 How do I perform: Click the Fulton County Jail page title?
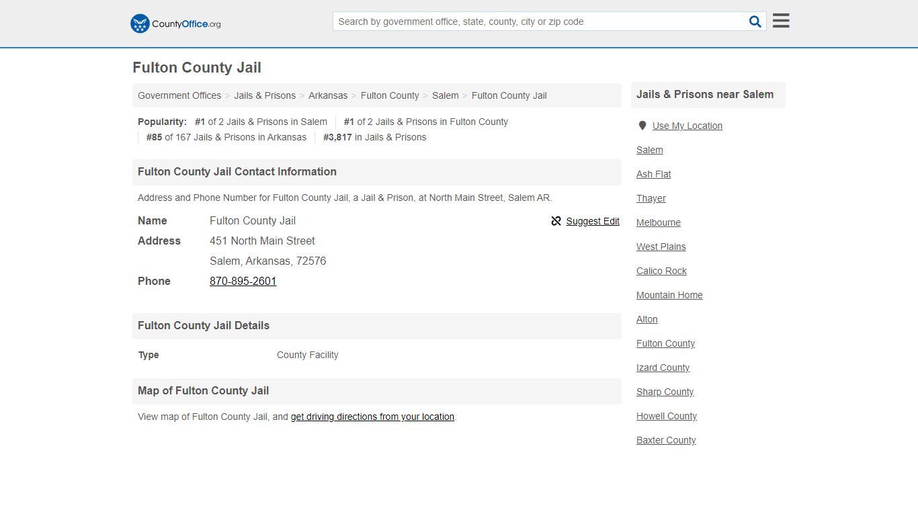[197, 68]
